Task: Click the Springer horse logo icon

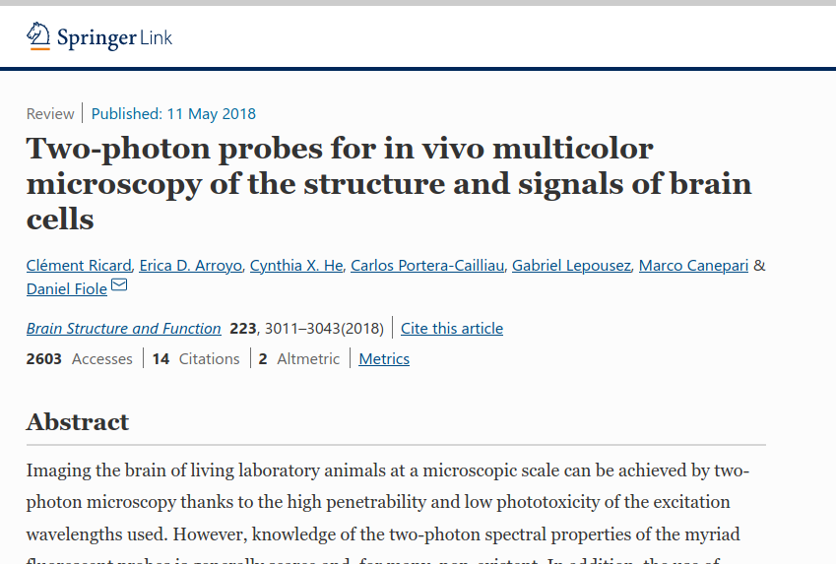Action: 38,36
